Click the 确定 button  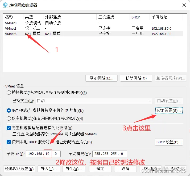point(100,169)
